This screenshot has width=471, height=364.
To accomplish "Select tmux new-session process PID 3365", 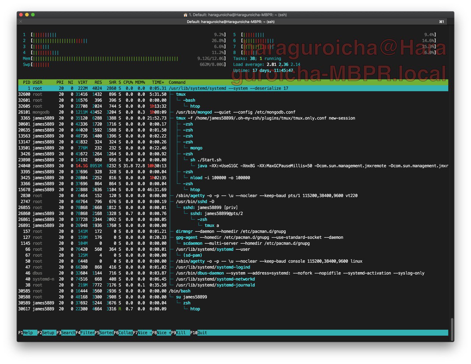I will pos(233,118).
